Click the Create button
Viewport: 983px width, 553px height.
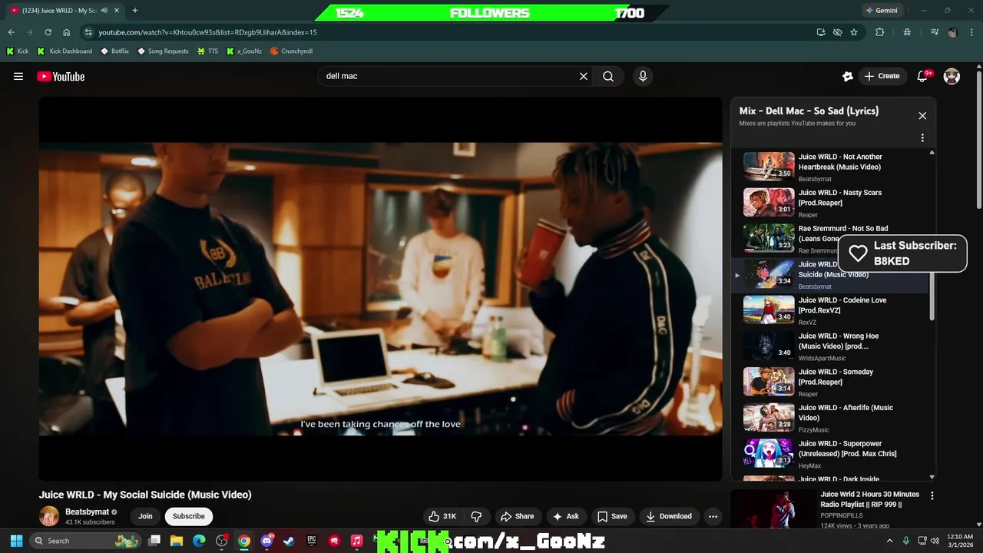point(882,76)
